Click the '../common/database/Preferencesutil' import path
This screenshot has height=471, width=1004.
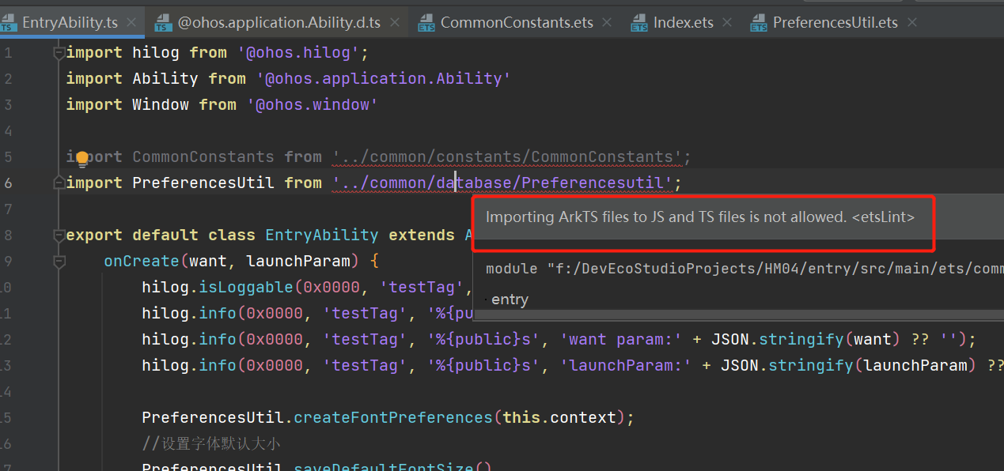tap(502, 183)
